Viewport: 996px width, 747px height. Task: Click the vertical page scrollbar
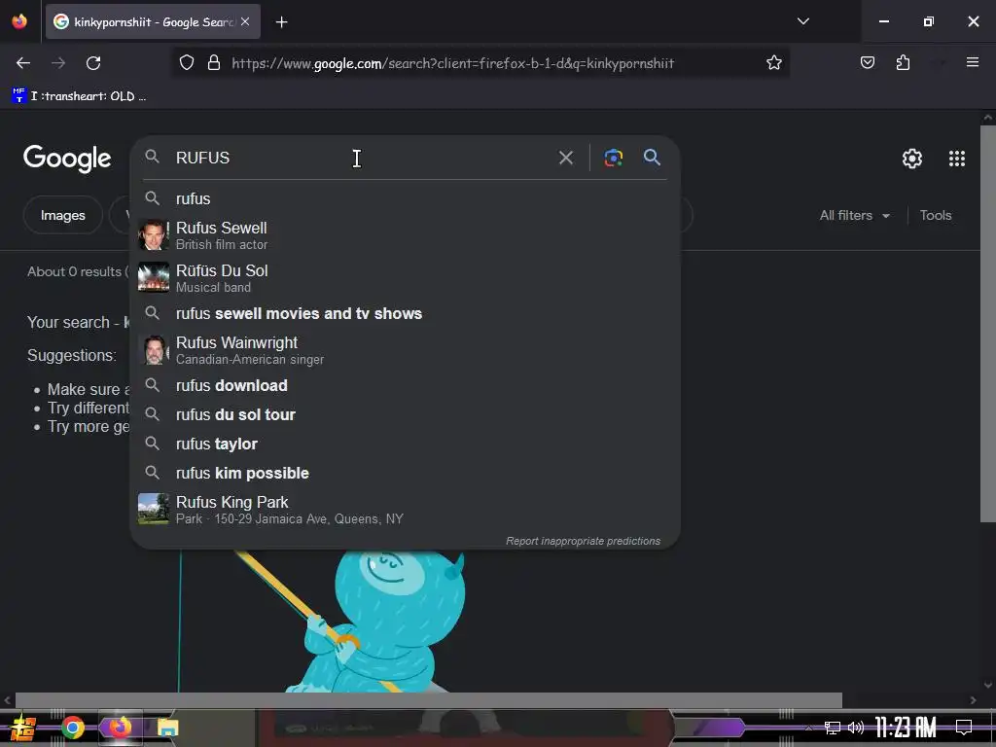(988, 324)
